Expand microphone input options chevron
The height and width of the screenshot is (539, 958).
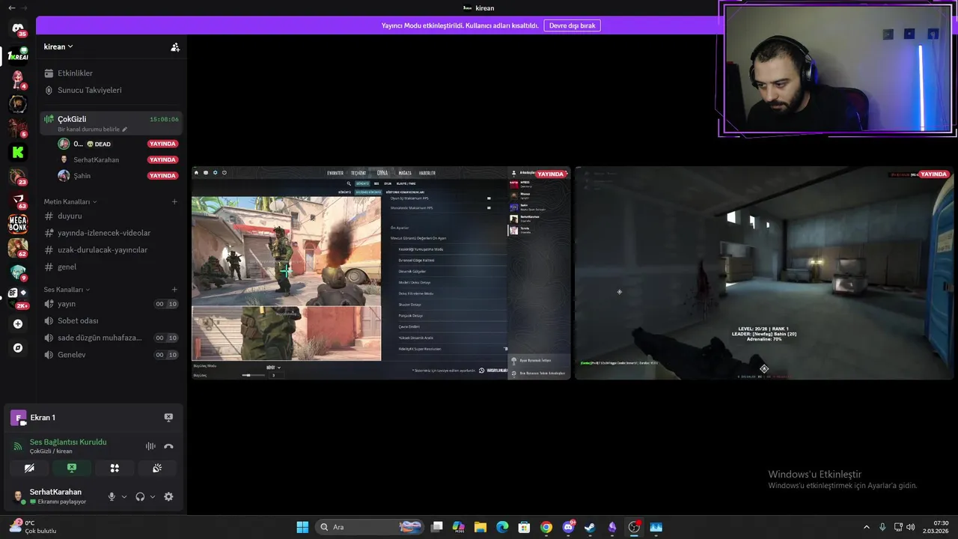click(x=124, y=496)
